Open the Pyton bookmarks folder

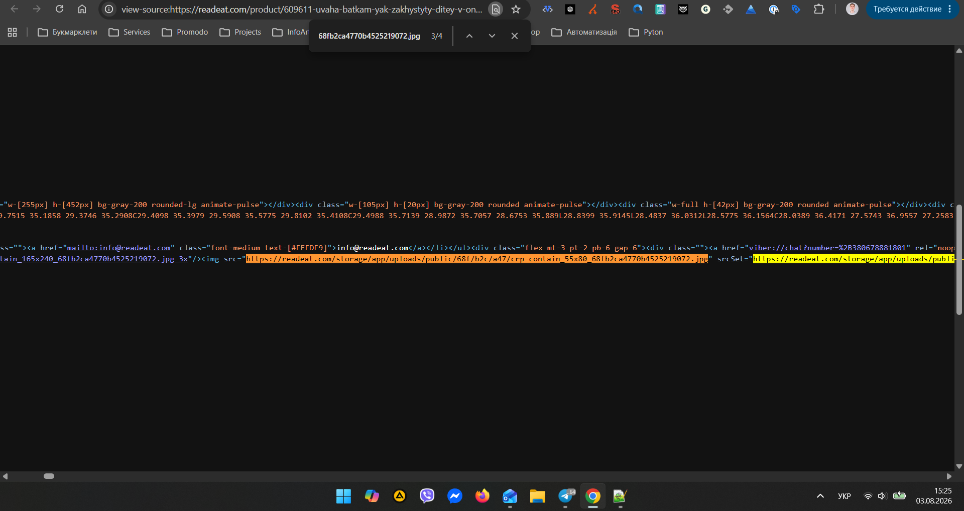tap(646, 32)
